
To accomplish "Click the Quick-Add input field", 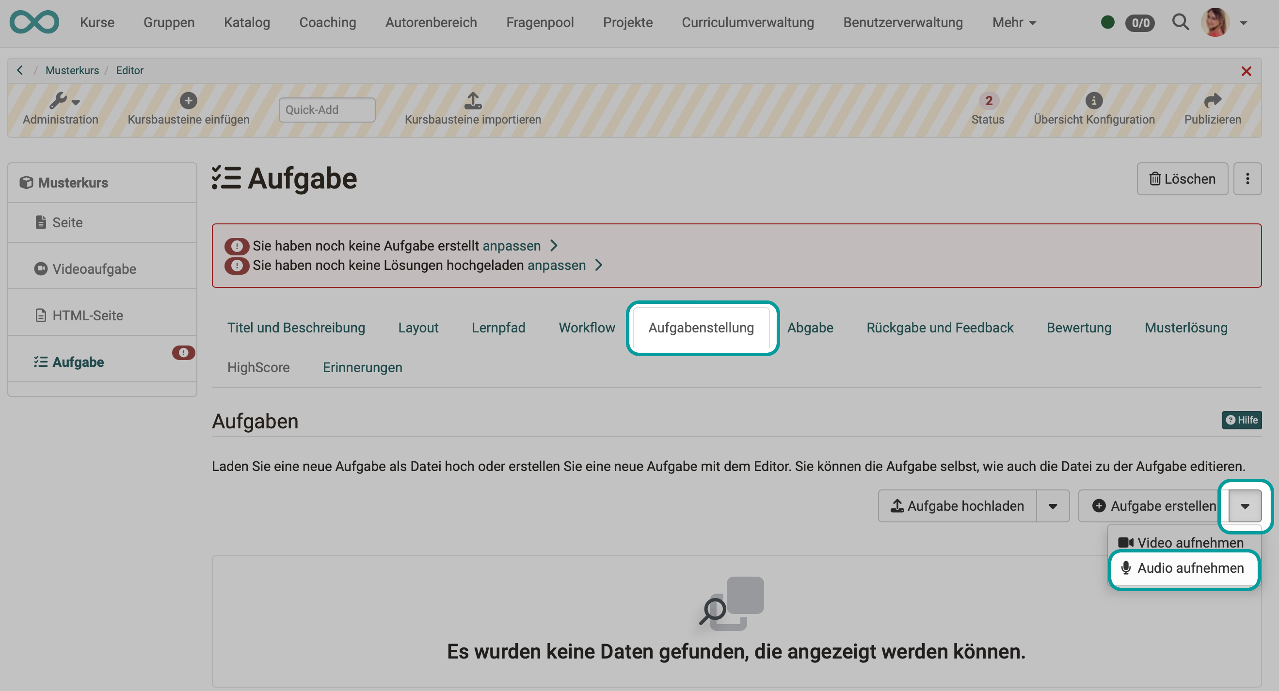I will [326, 109].
